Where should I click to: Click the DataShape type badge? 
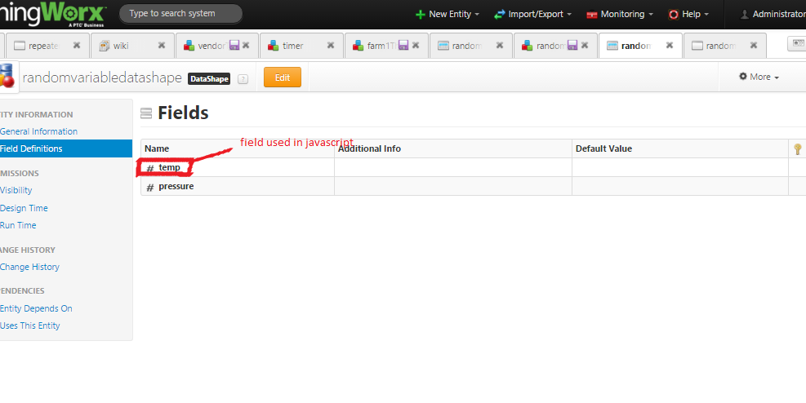click(209, 79)
